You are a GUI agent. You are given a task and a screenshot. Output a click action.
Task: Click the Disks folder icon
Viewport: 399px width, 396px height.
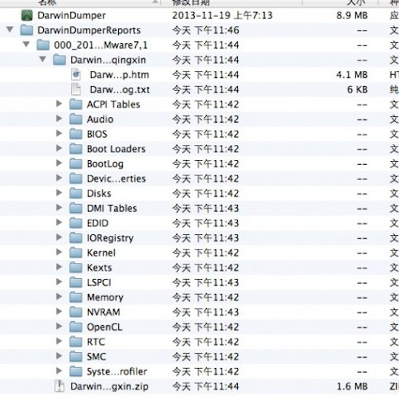click(x=76, y=194)
